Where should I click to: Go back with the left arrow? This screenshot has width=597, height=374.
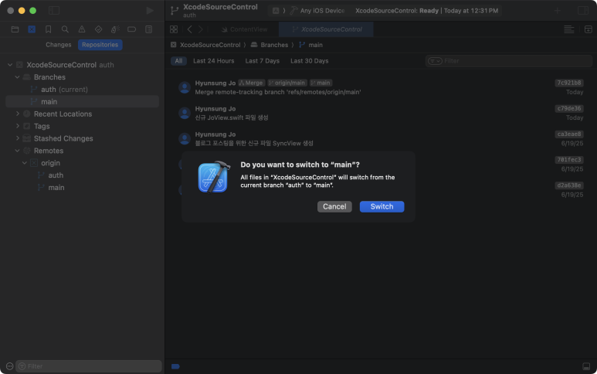(189, 29)
